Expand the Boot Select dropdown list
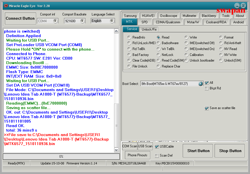The image size is (250, 174). (x=200, y=84)
